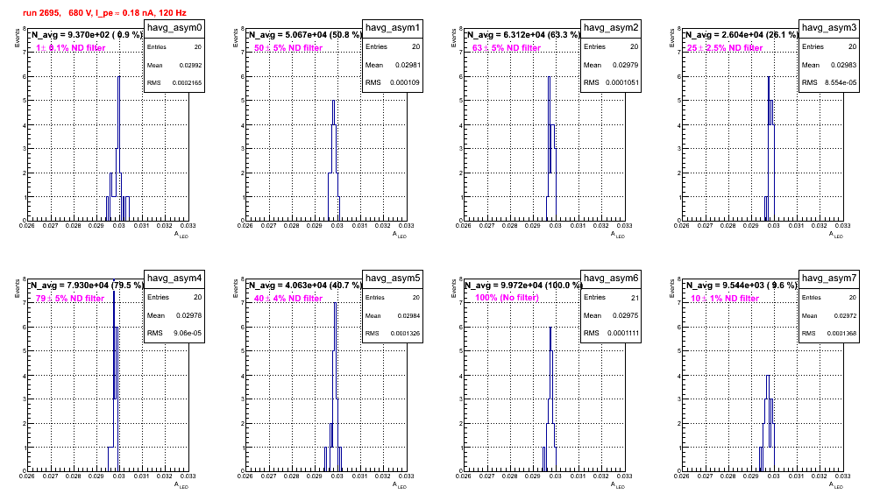Image resolution: width=873 pixels, height=501 pixels.
Task: Select RMS value 8.554e-05
Action: 841,82
